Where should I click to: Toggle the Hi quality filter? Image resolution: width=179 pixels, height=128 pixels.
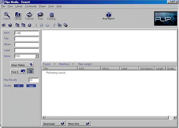click(19, 86)
